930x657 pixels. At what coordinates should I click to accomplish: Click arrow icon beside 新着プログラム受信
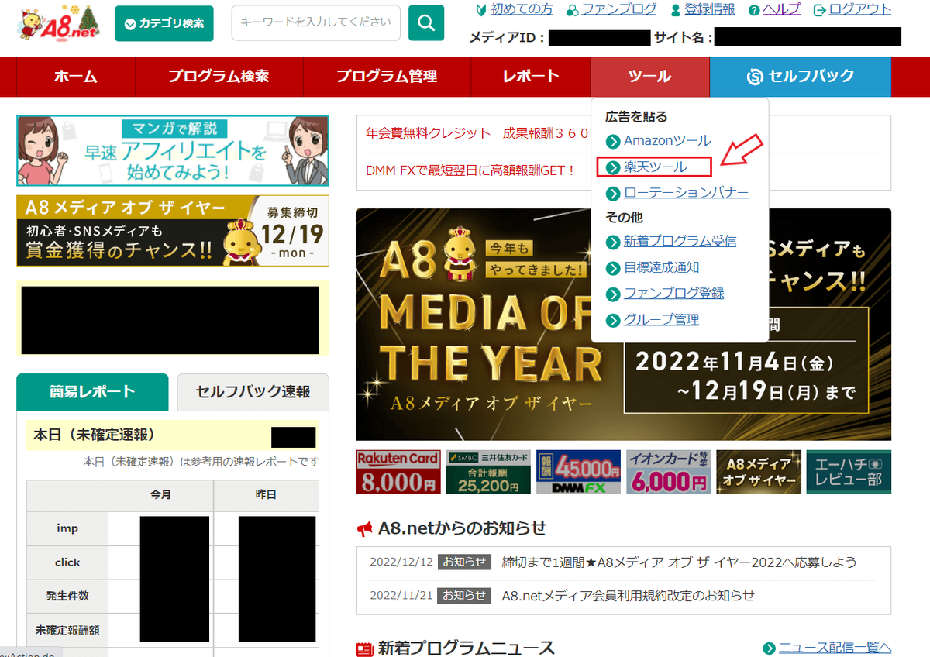613,242
